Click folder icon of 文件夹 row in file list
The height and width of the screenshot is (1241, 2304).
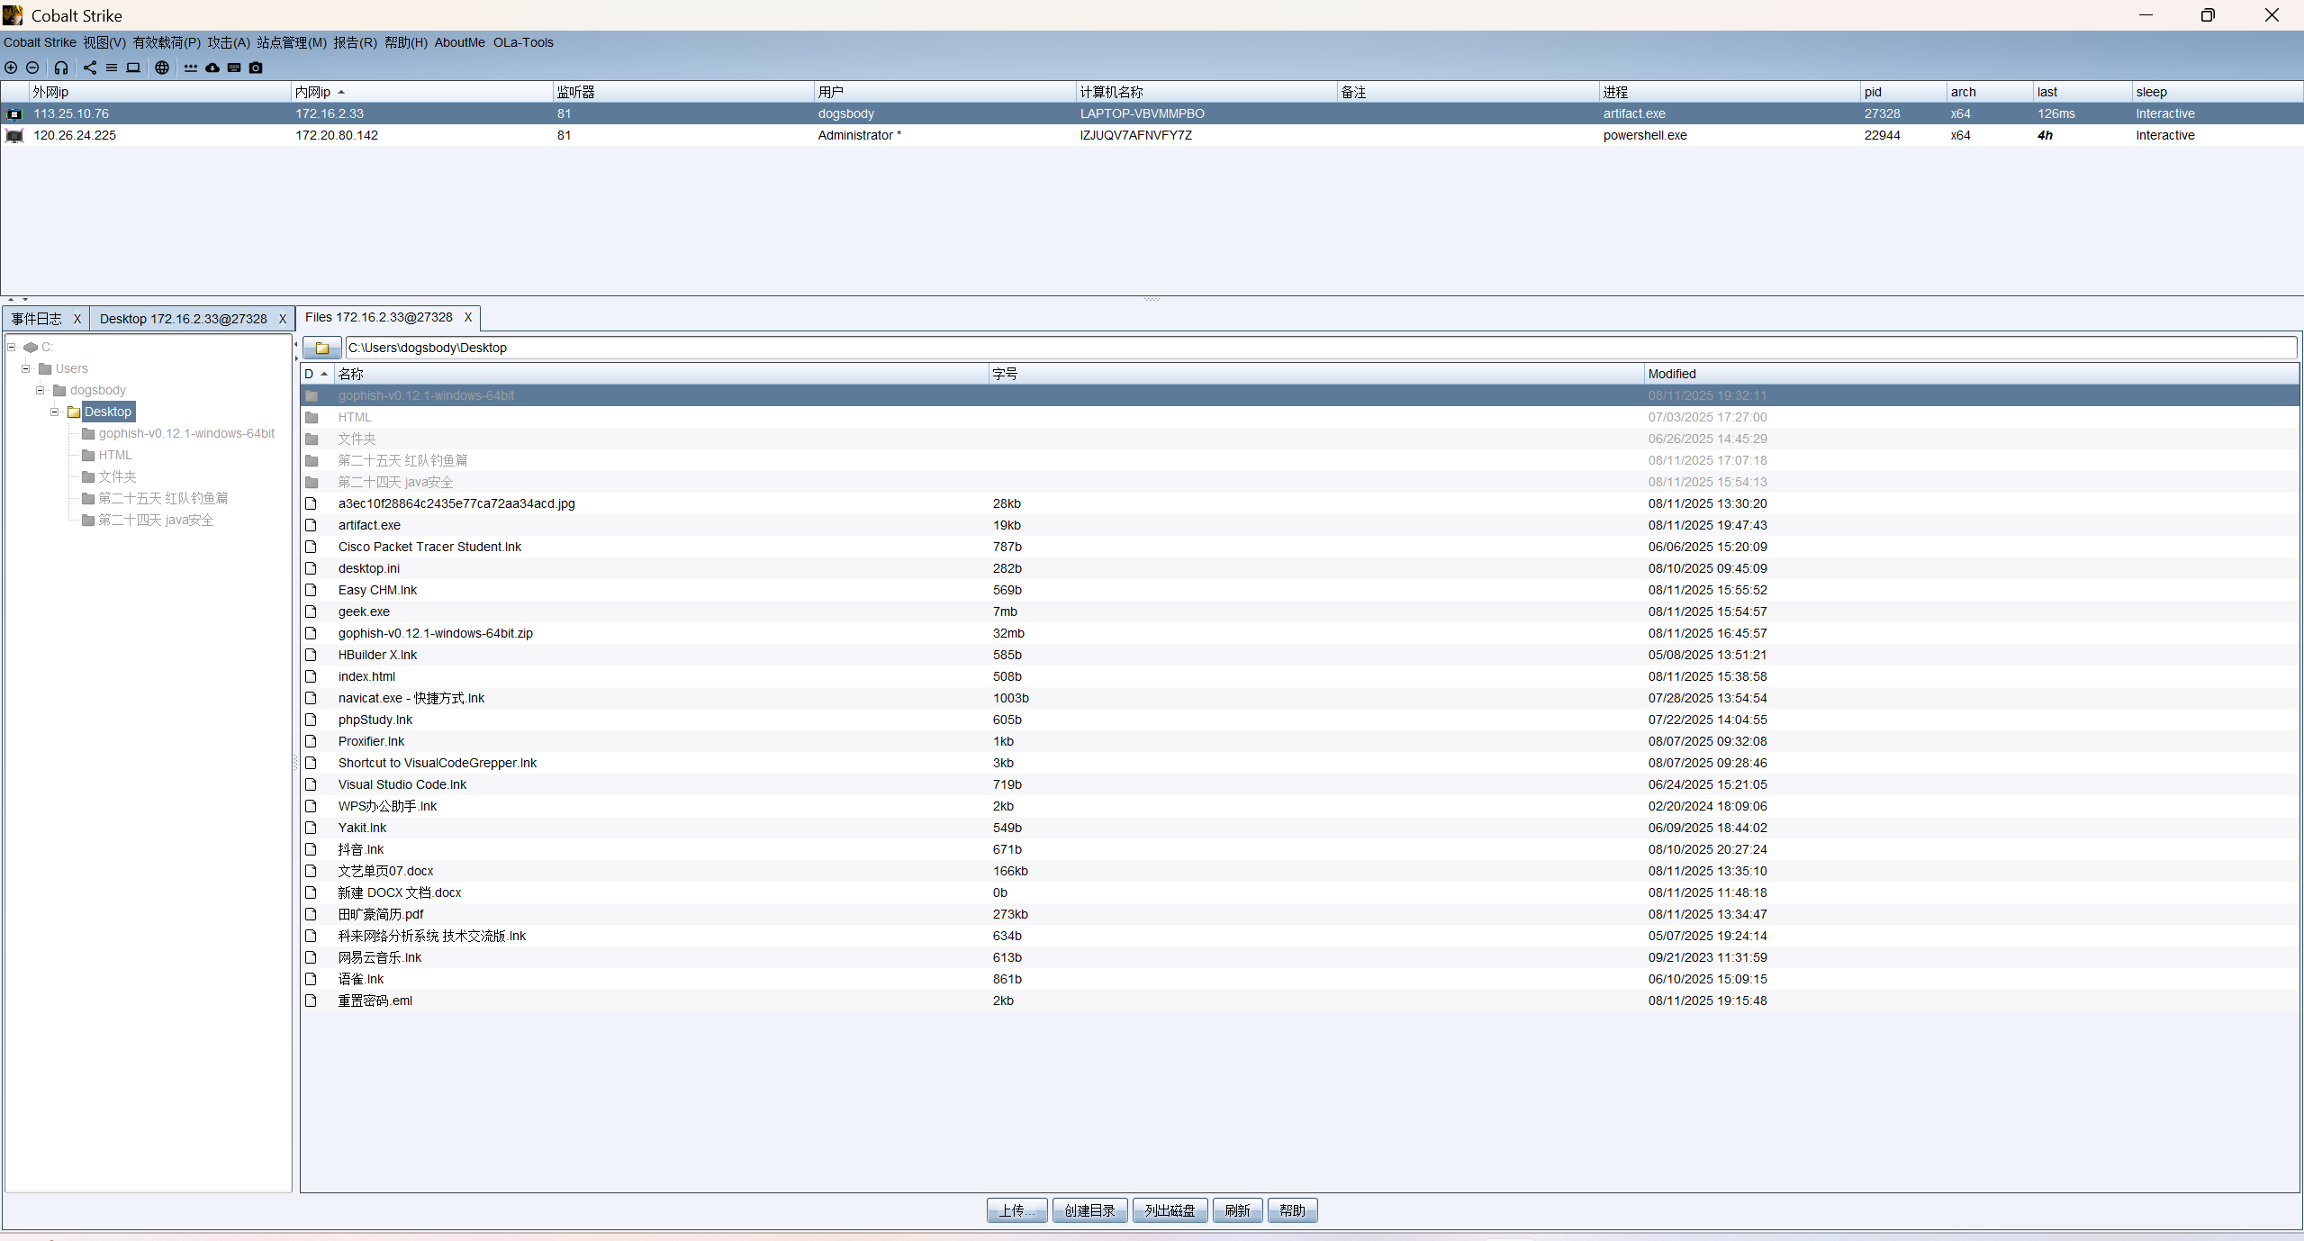312,439
